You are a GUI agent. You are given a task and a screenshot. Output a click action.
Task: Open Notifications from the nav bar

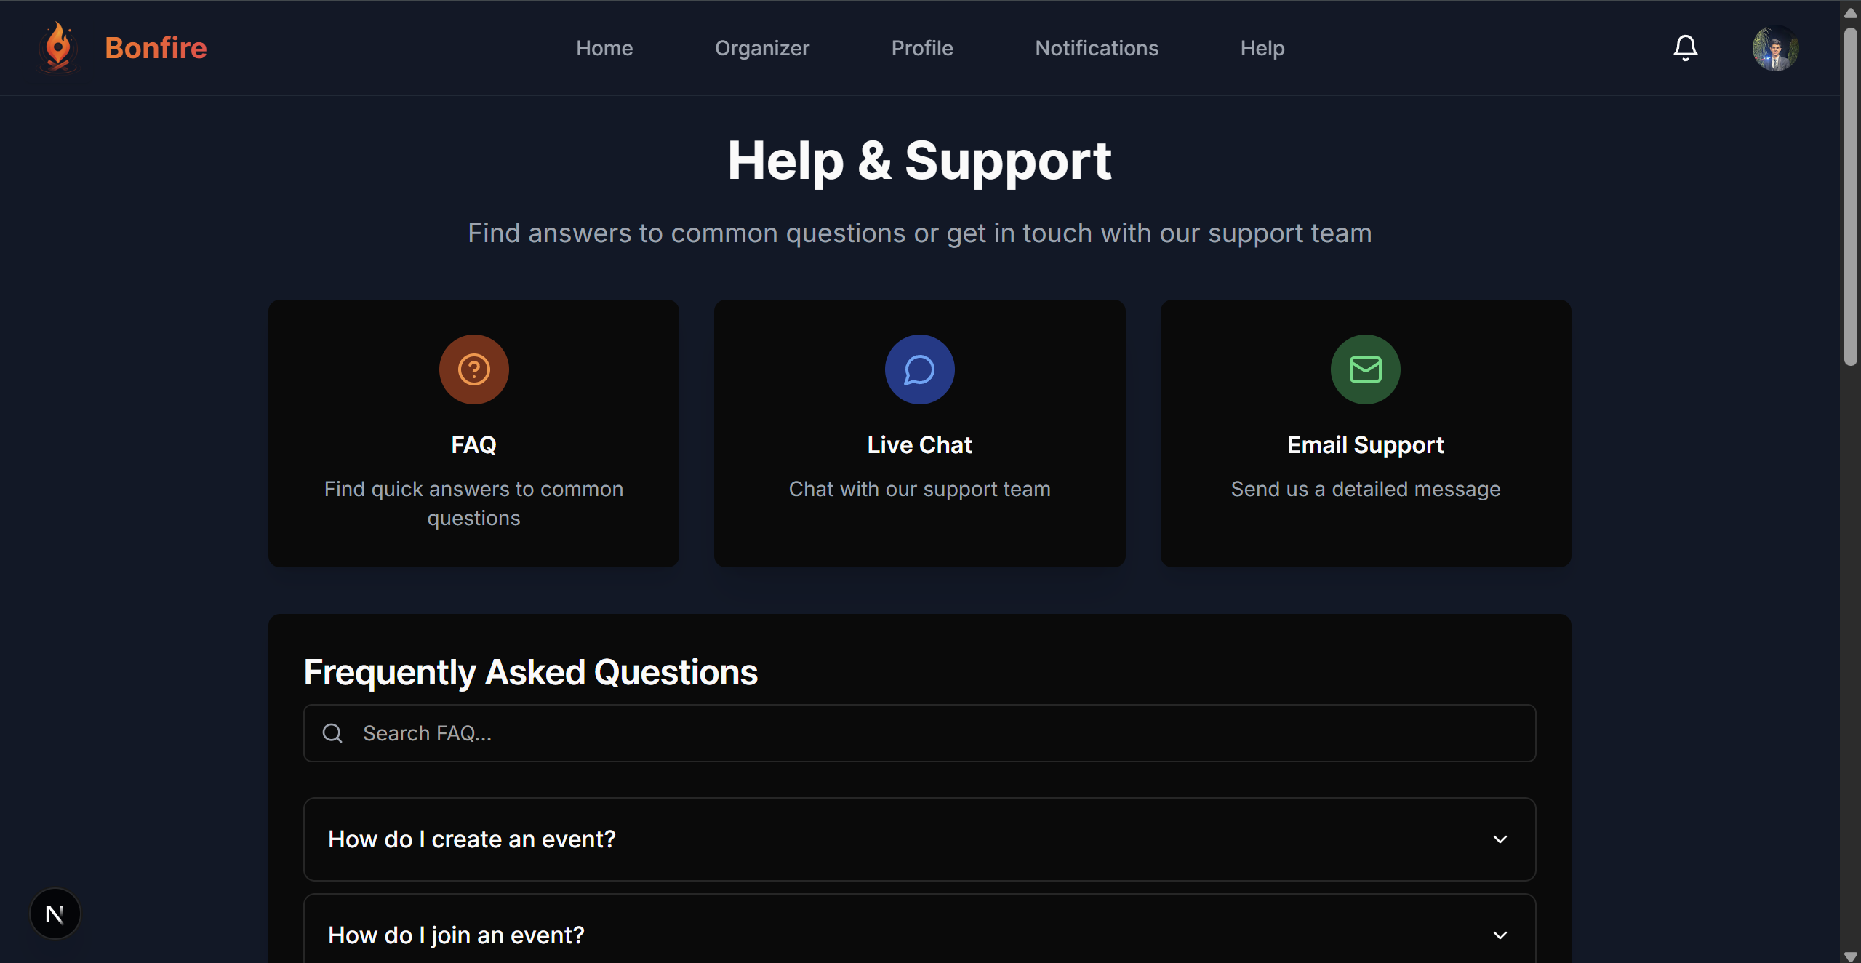tap(1096, 48)
